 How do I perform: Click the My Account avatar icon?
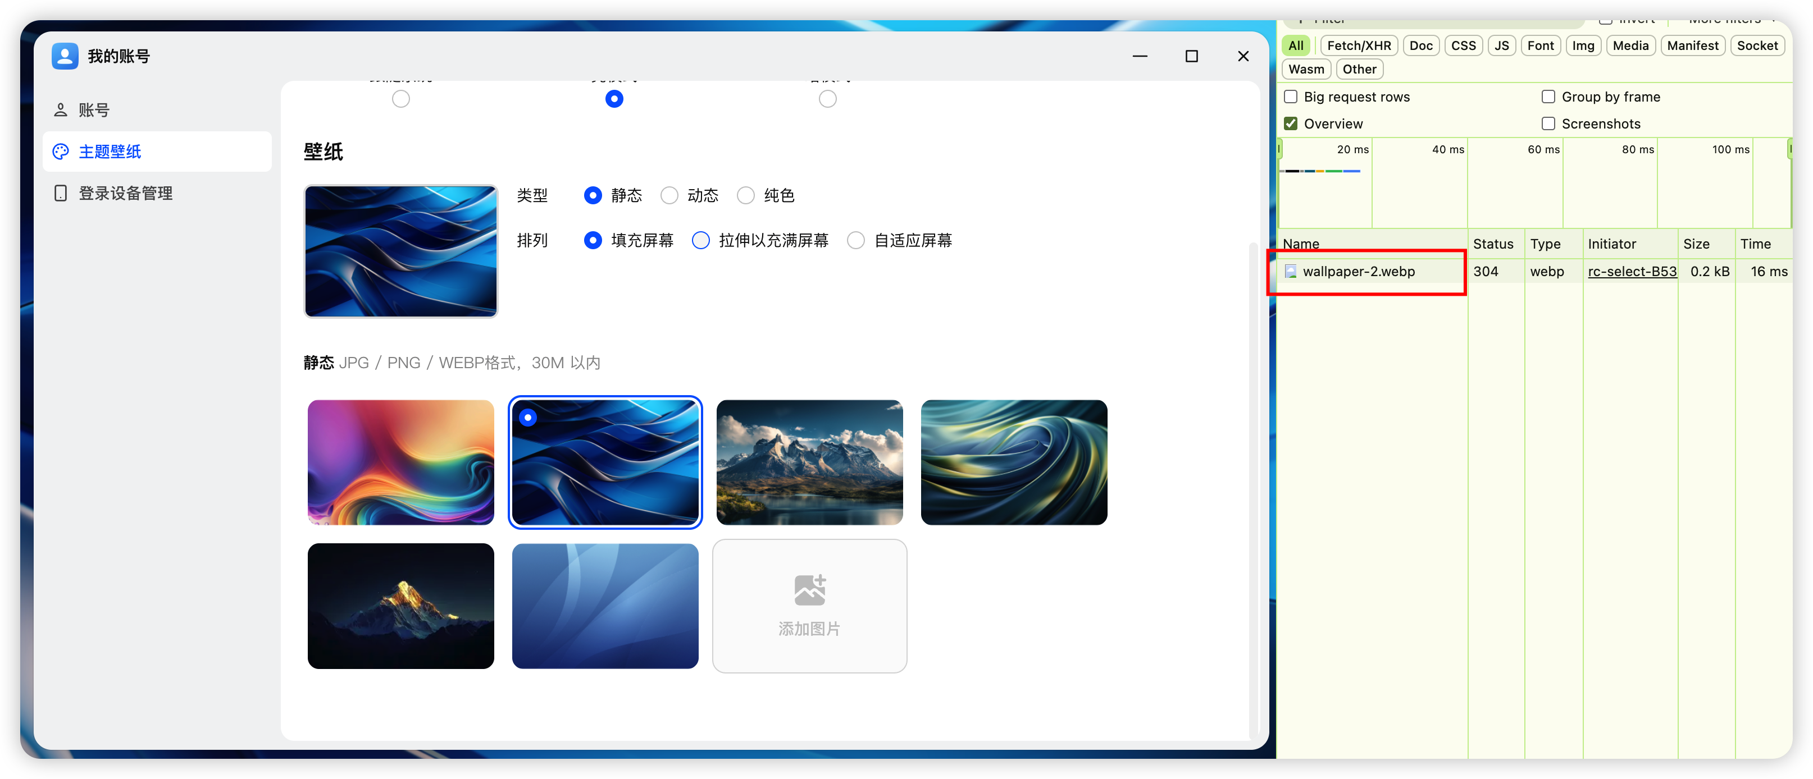click(x=65, y=56)
